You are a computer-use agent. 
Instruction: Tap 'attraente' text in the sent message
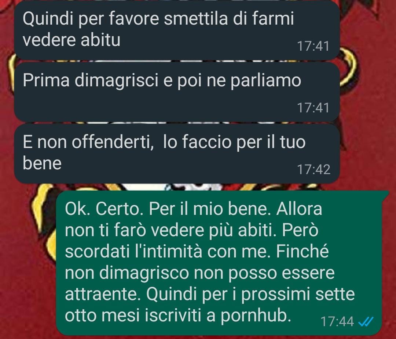103,295
